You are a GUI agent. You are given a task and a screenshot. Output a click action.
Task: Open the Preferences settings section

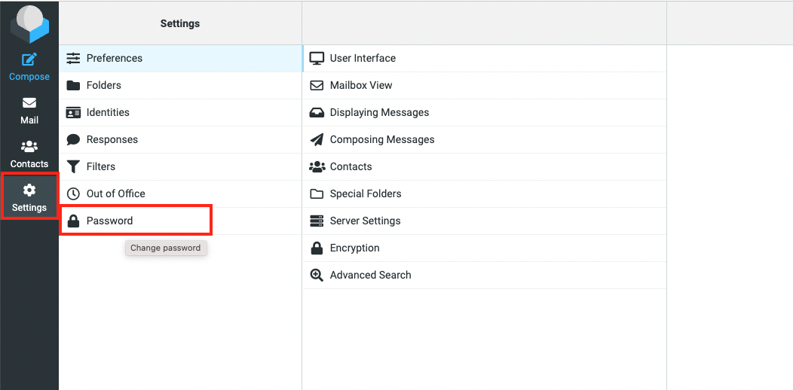tap(114, 58)
